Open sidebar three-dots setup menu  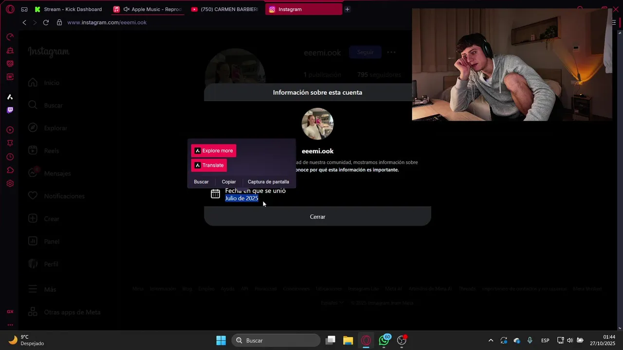tap(10, 325)
